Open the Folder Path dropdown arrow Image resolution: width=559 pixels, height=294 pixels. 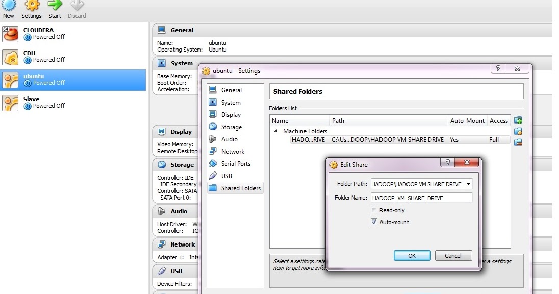468,184
